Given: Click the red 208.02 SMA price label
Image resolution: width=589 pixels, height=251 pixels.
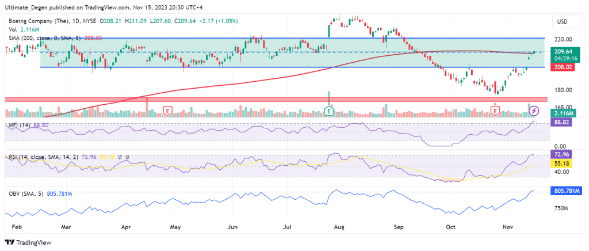Looking at the screenshot, I should (561, 67).
